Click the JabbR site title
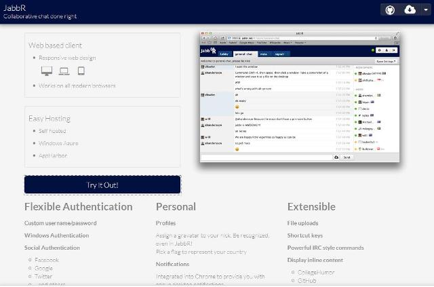The image size is (434, 287). click(14, 7)
